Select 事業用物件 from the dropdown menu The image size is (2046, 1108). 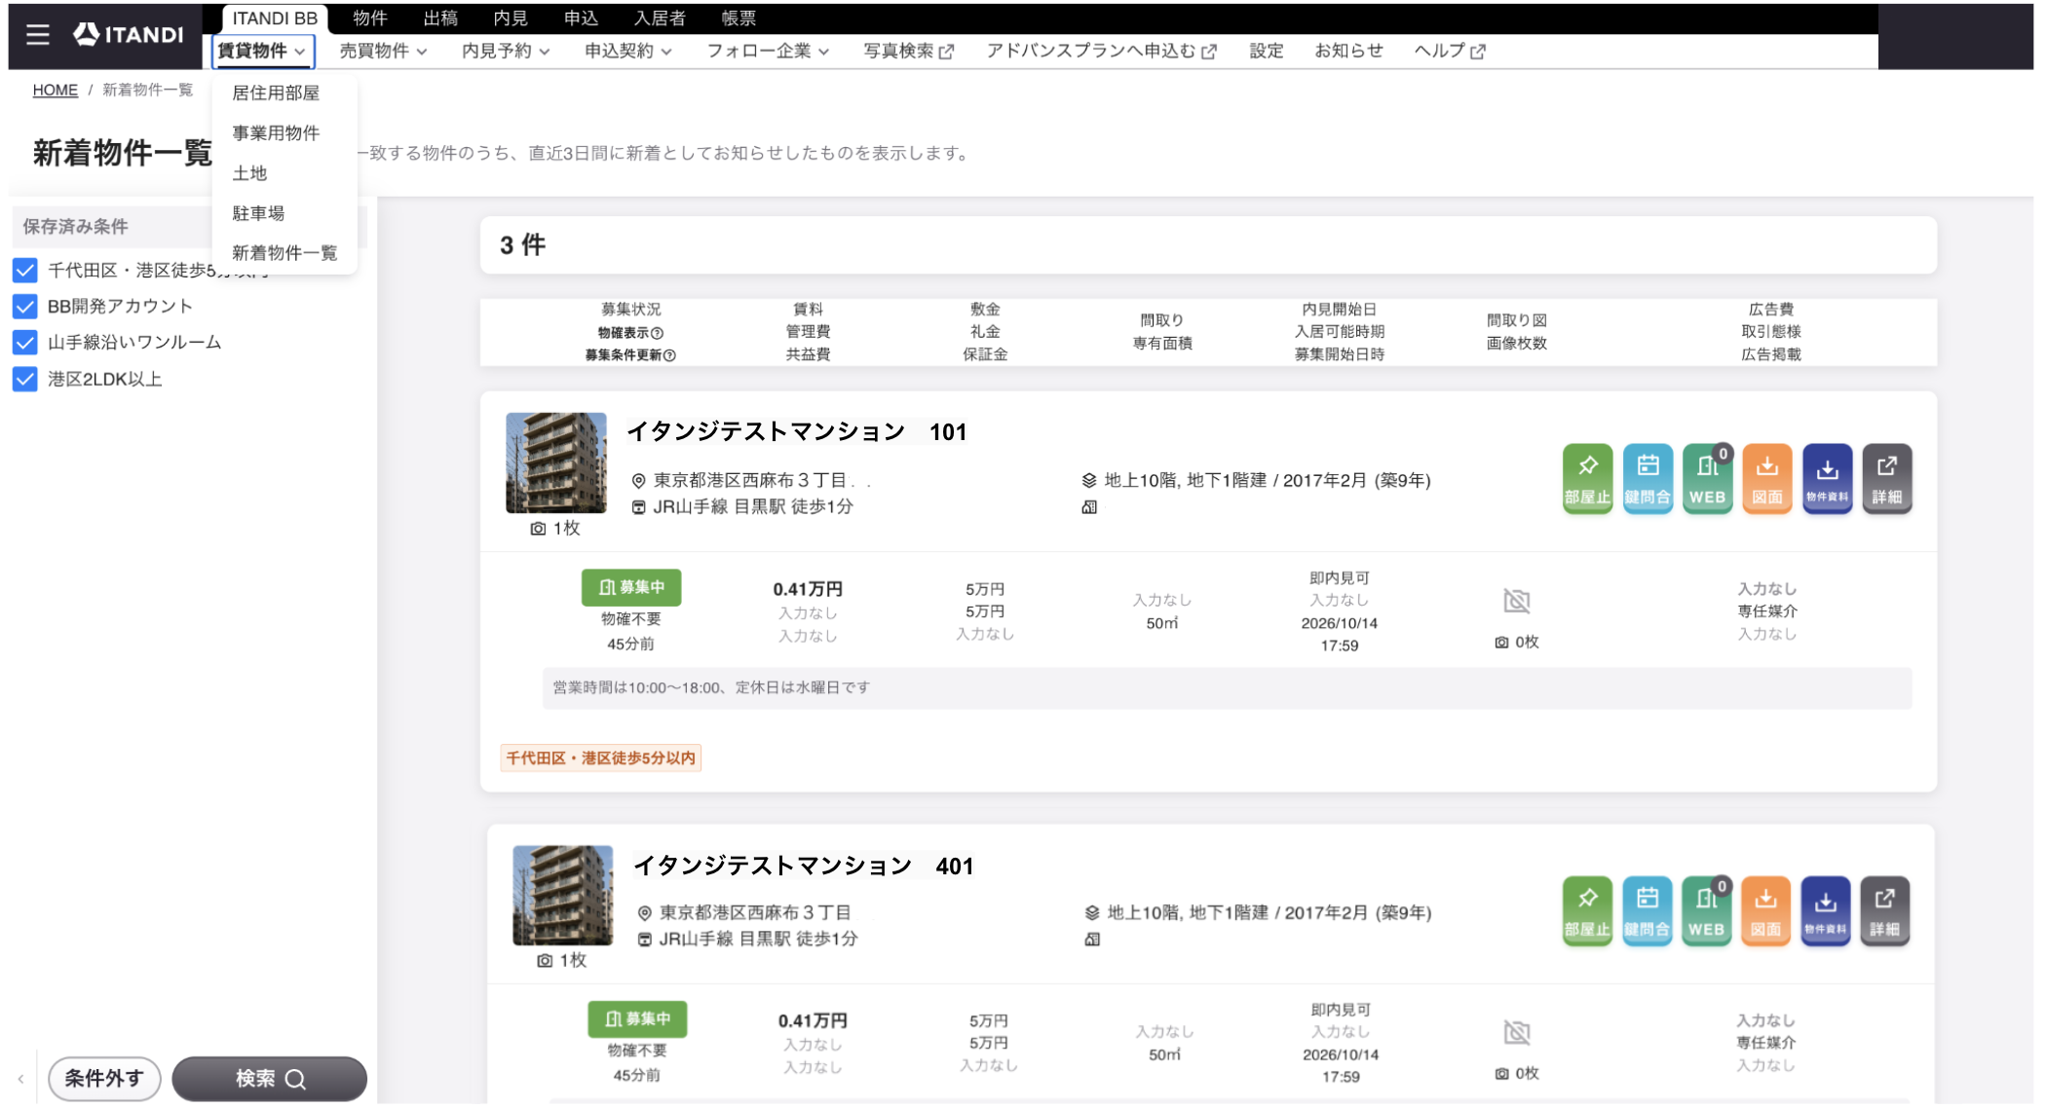pyautogui.click(x=276, y=132)
